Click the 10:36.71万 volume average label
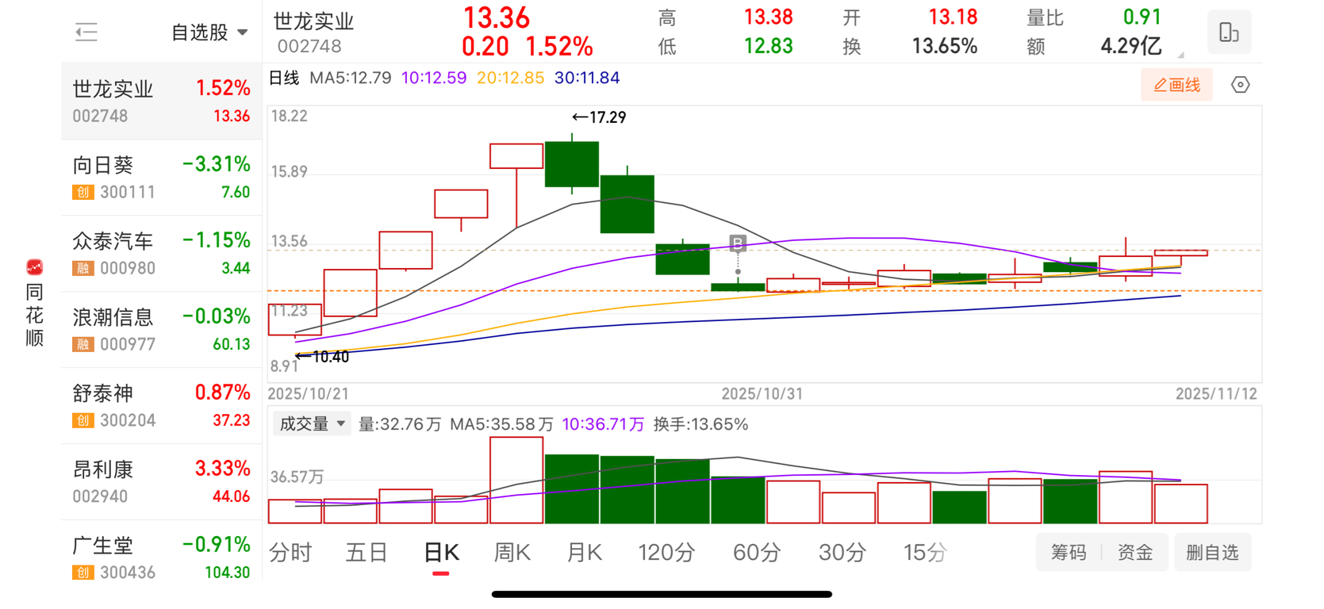Image resolution: width=1324 pixels, height=609 pixels. [603, 424]
